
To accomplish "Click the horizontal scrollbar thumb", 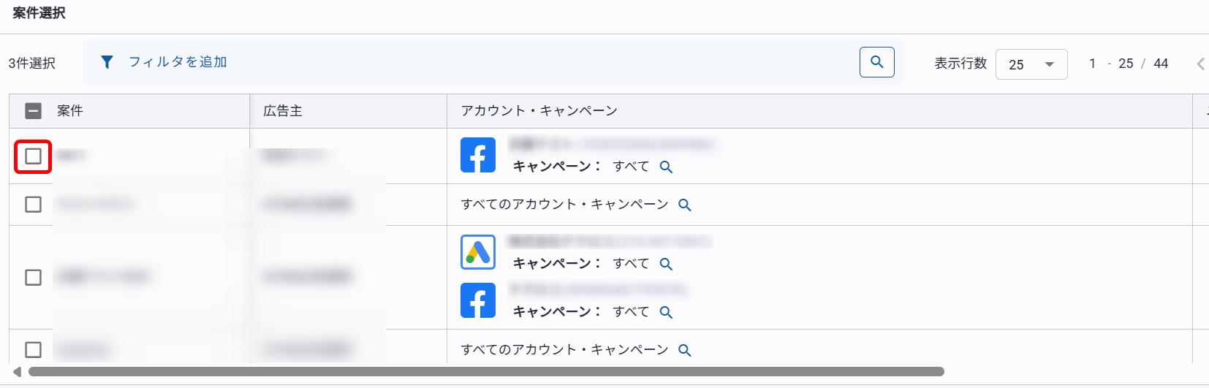I will tap(486, 371).
